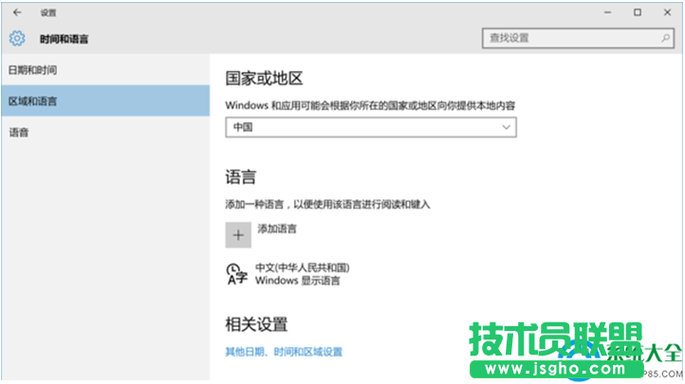Image resolution: width=685 pixels, height=384 pixels.
Task: Click the 时间和语言 page title
Action: pos(65,40)
